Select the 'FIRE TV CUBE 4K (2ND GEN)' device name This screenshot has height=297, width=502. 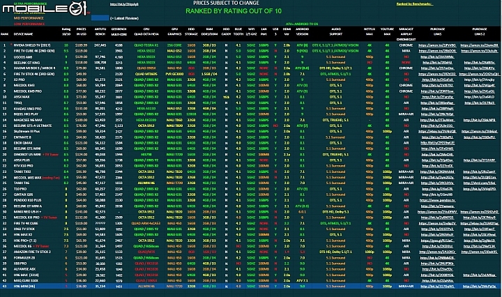[34, 51]
